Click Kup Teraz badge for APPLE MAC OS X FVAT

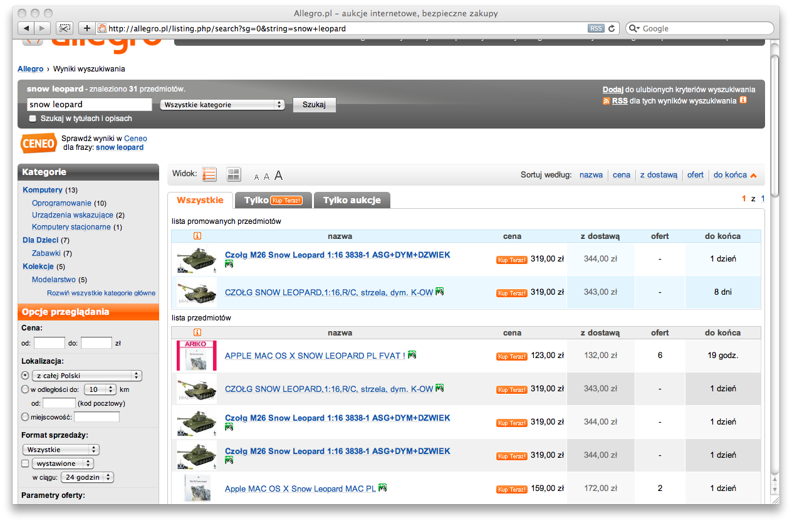click(511, 356)
